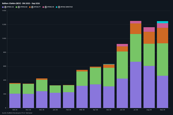Select the orange P7 segment of Dez 25 bar
Image resolution: width=173 pixels, height=115 pixels.
[42, 79]
